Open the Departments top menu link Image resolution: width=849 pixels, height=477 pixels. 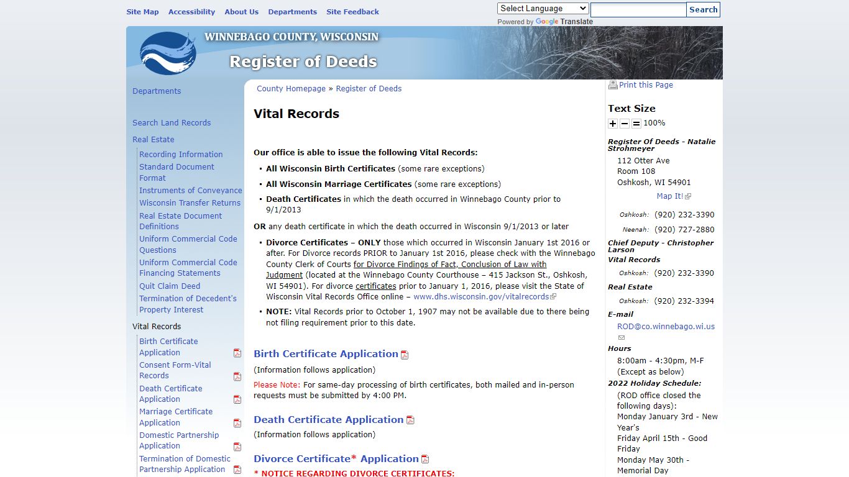pyautogui.click(x=292, y=12)
